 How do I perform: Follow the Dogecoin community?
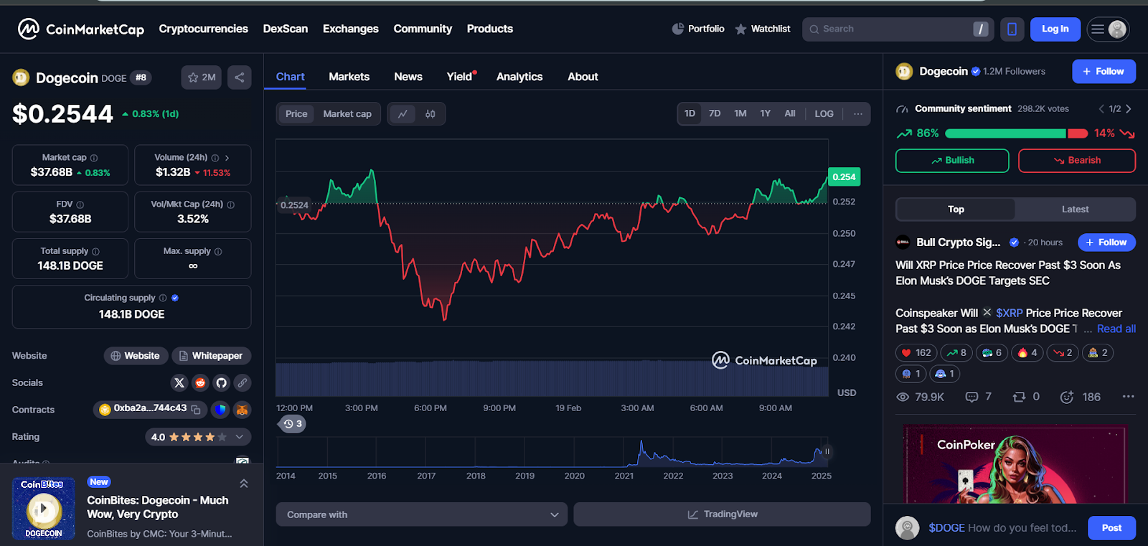point(1104,72)
